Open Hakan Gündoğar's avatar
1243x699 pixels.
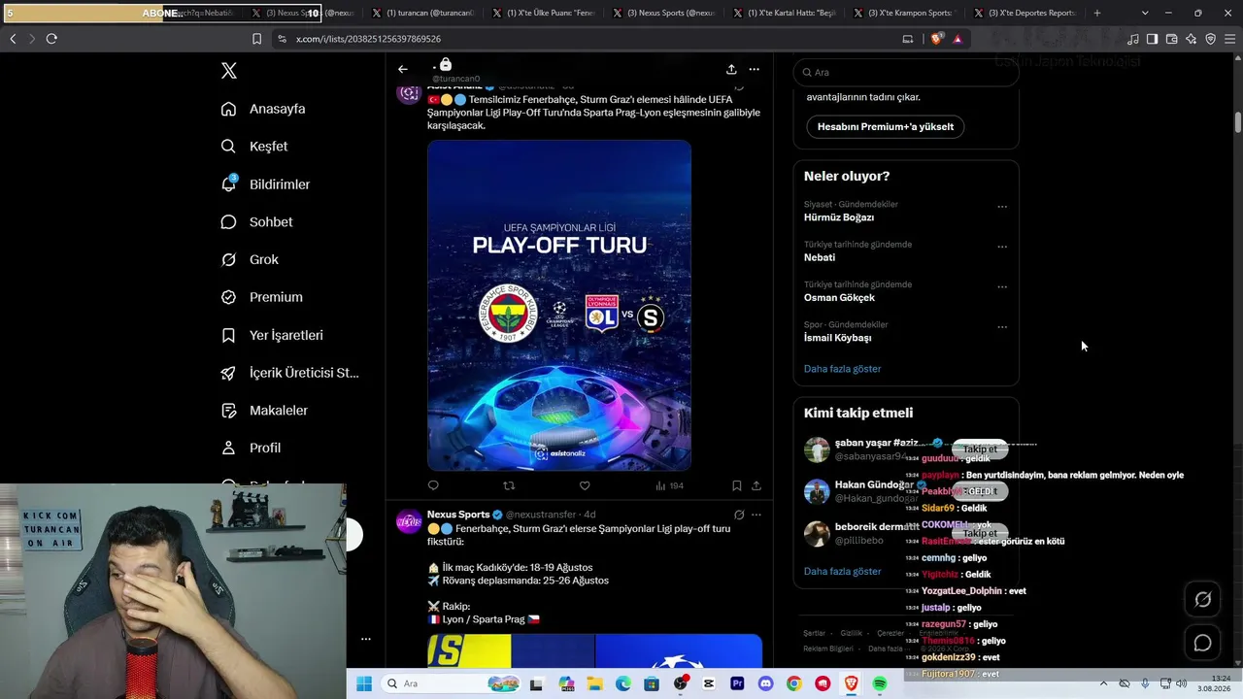[817, 491]
